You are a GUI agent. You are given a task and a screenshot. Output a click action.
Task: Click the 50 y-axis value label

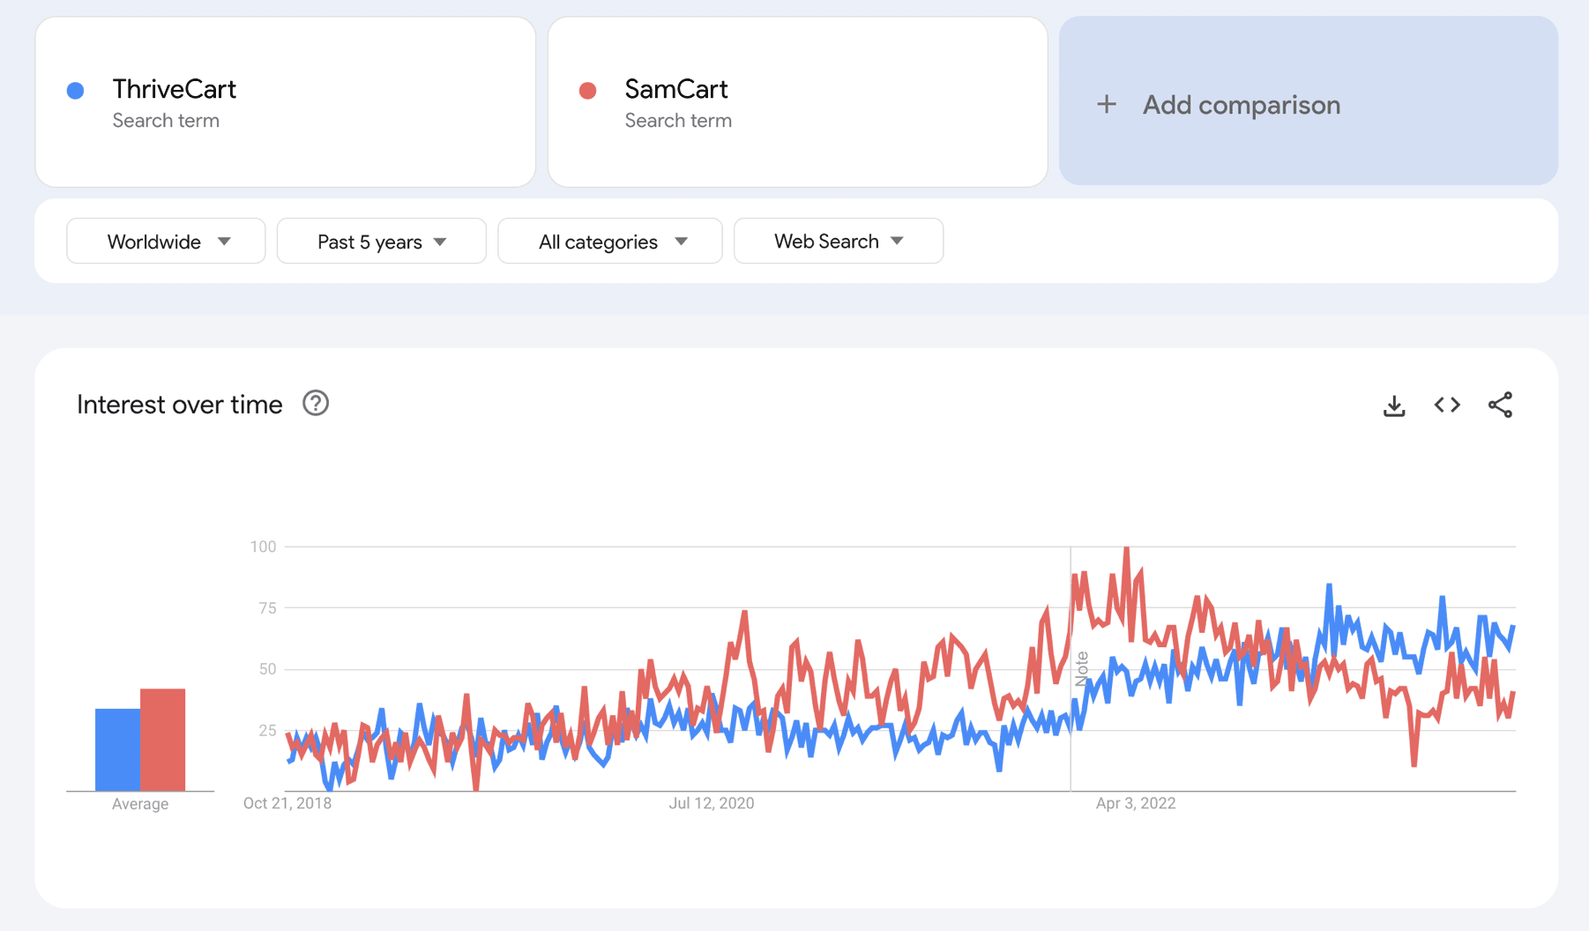[x=267, y=669]
